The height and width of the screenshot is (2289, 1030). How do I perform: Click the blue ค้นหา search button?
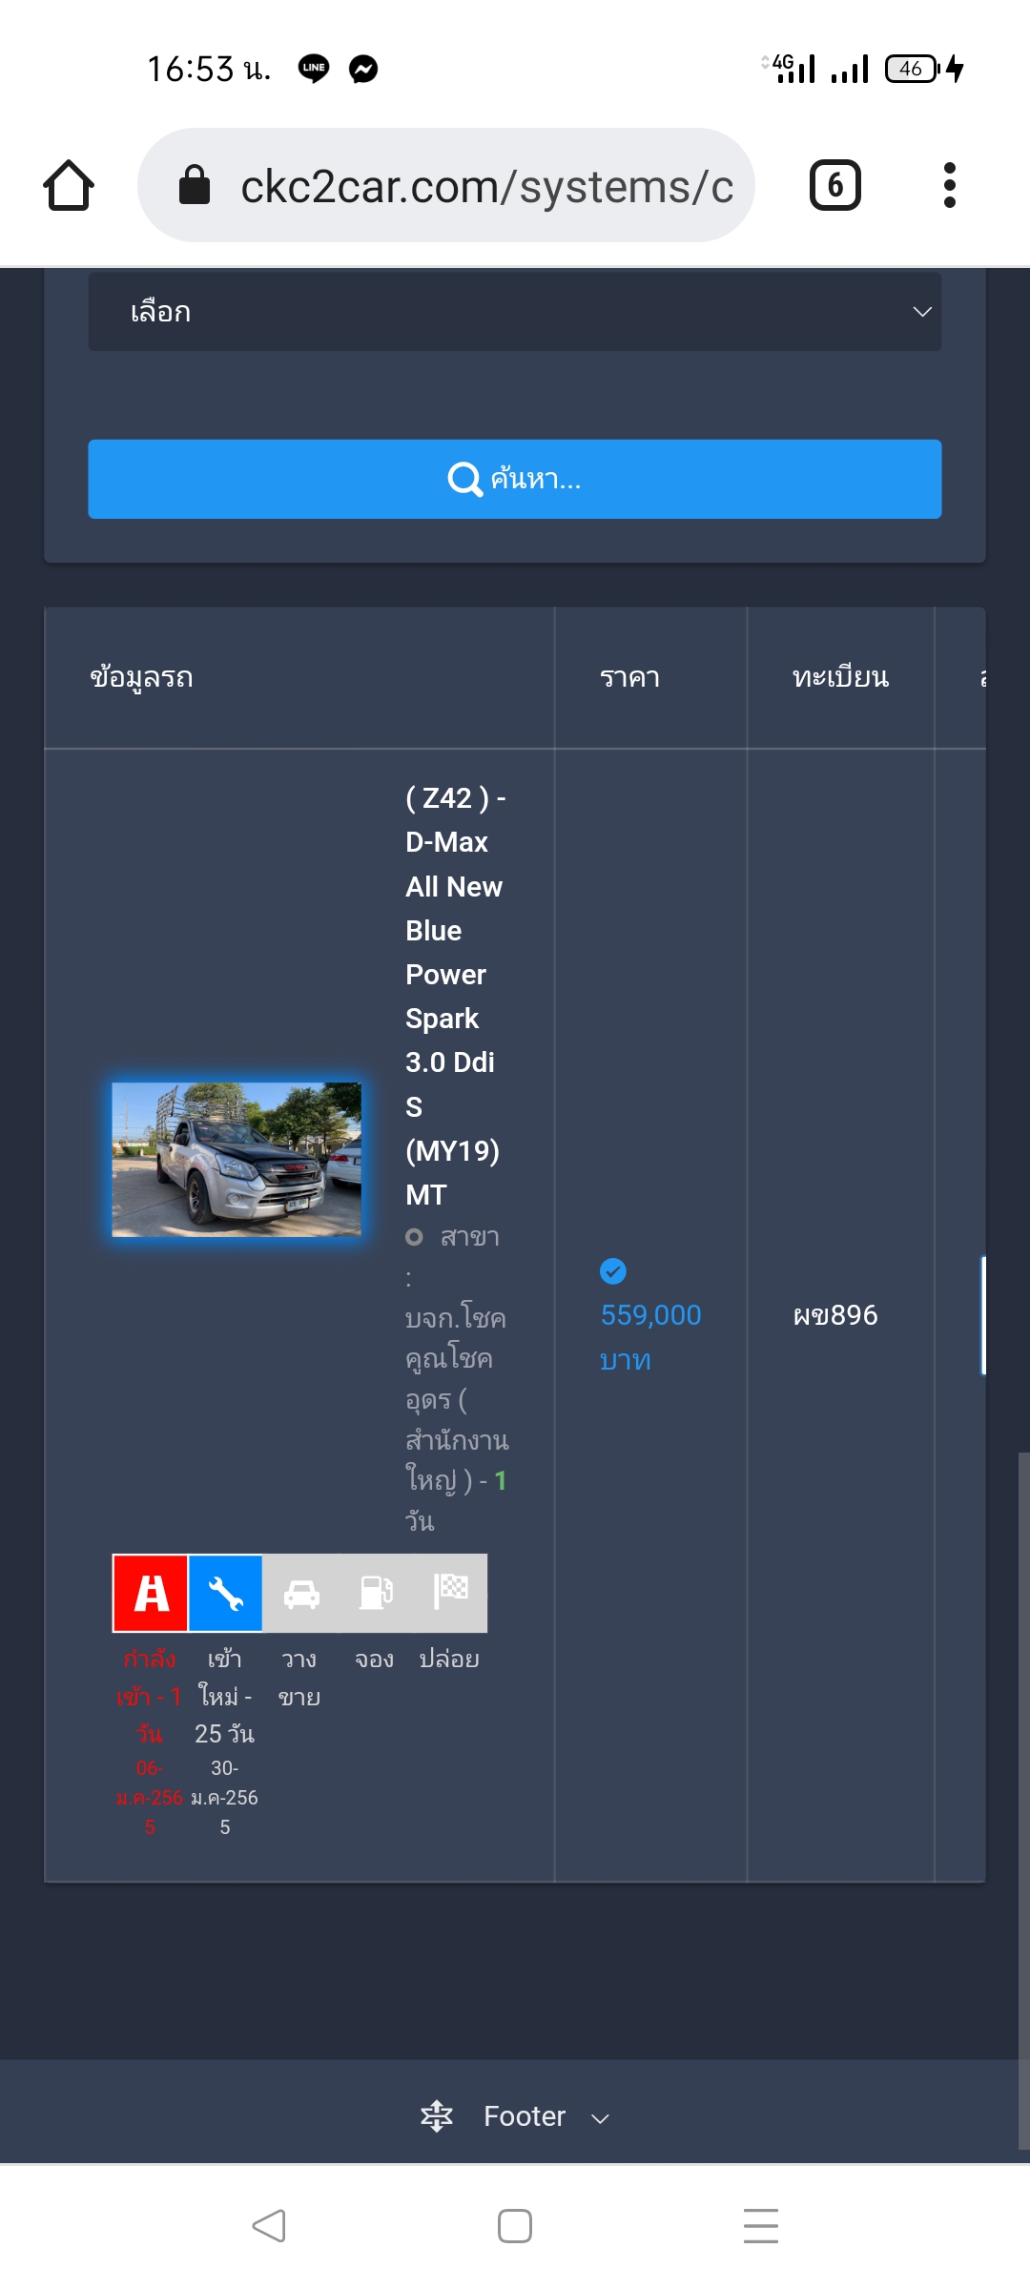coord(515,479)
